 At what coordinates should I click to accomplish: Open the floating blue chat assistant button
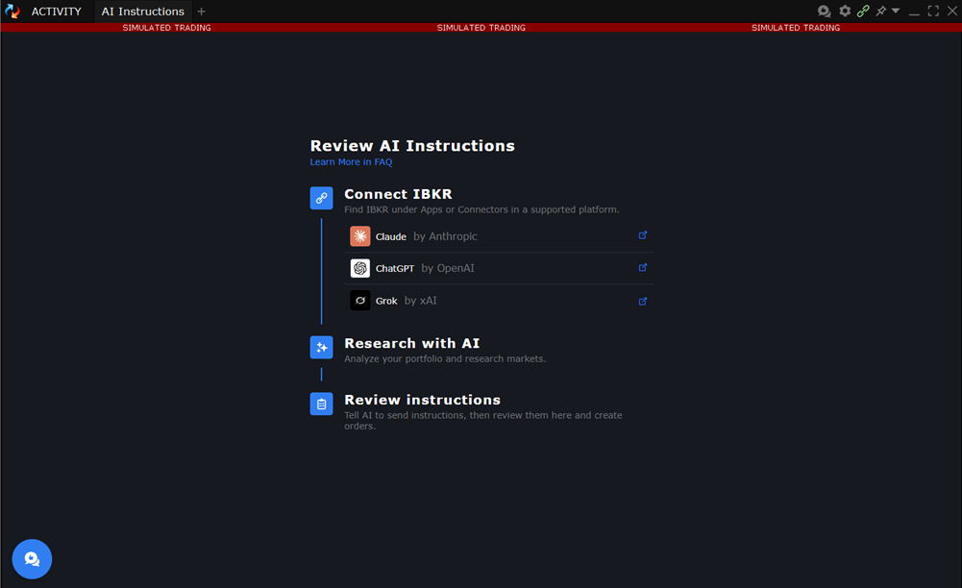(x=32, y=559)
